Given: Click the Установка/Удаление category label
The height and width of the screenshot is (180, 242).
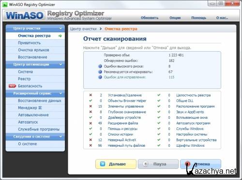Looking at the screenshot, I should [125, 95].
